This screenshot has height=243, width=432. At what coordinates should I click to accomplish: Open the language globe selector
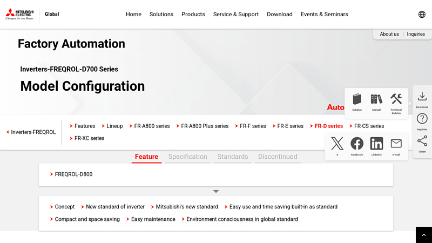point(422,15)
